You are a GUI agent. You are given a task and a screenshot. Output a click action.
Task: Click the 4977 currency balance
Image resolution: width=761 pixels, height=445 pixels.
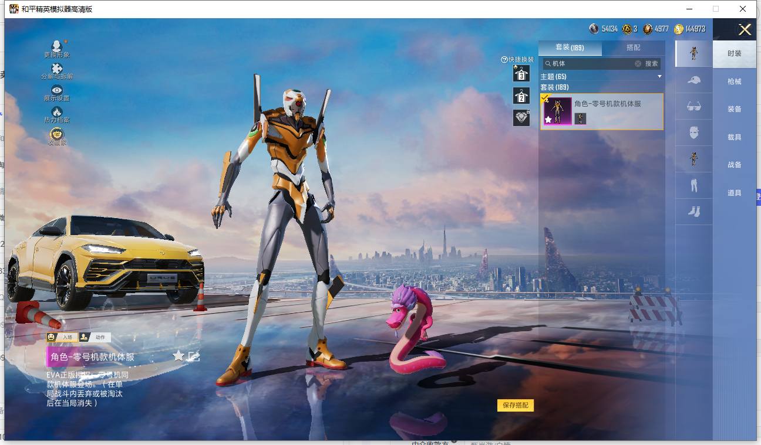point(662,29)
